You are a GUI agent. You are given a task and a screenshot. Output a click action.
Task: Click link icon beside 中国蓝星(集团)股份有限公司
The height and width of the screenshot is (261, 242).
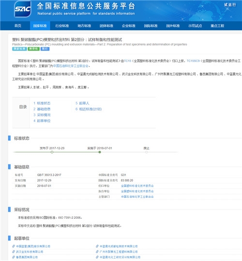(x=14, y=246)
